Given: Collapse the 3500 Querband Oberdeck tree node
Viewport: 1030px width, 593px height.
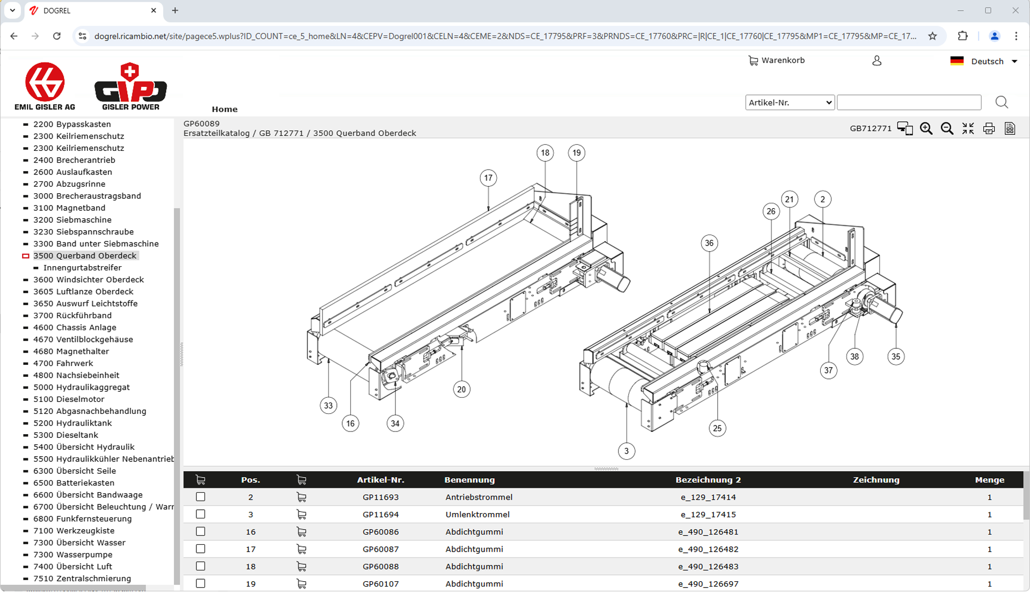Looking at the screenshot, I should [x=25, y=256].
